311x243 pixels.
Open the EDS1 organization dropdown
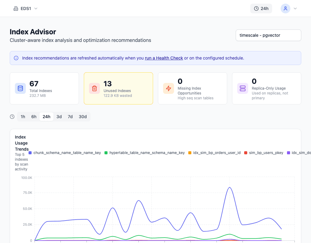[26, 9]
